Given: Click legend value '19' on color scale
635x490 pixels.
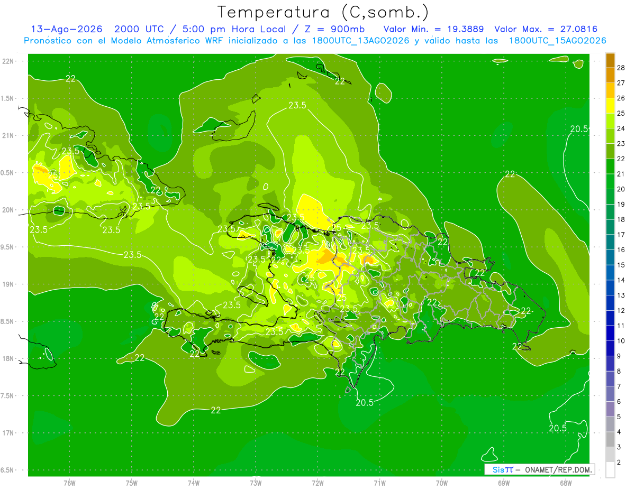Looking at the screenshot, I should tap(622, 204).
